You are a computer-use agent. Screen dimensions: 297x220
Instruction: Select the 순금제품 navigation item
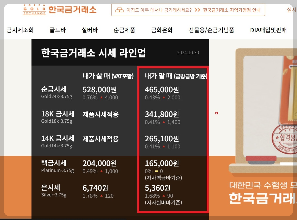(124, 30)
